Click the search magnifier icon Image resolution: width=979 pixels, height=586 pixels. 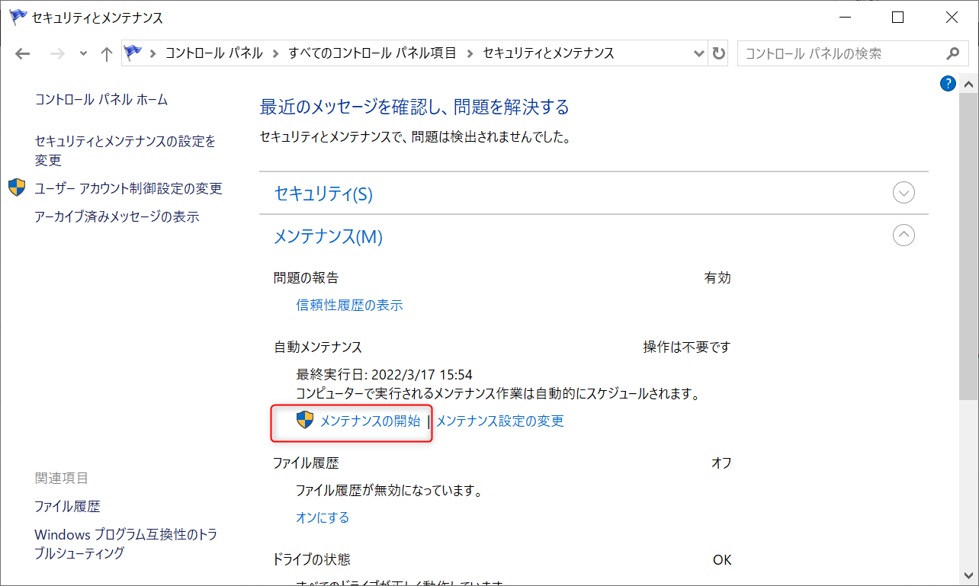coord(952,53)
